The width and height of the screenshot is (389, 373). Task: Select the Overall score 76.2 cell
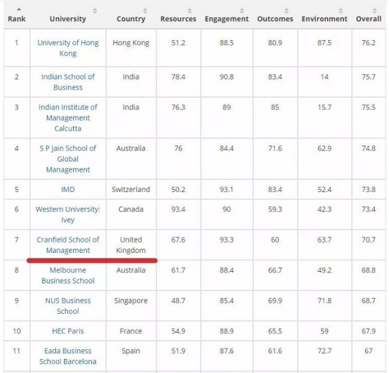coord(369,48)
